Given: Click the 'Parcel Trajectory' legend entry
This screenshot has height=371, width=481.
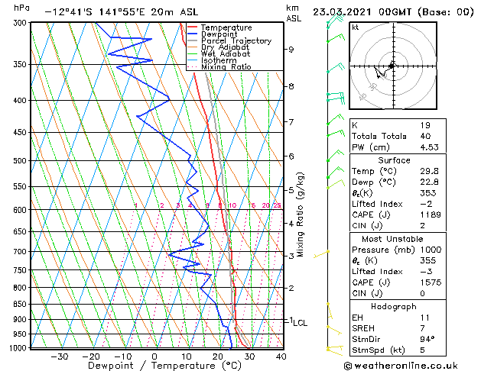Looking at the screenshot, I should point(236,40).
